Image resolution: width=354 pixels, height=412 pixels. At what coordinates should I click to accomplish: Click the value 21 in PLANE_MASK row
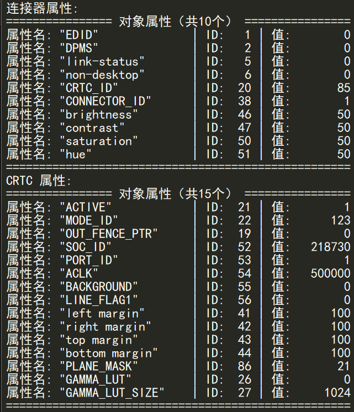pyautogui.click(x=344, y=366)
